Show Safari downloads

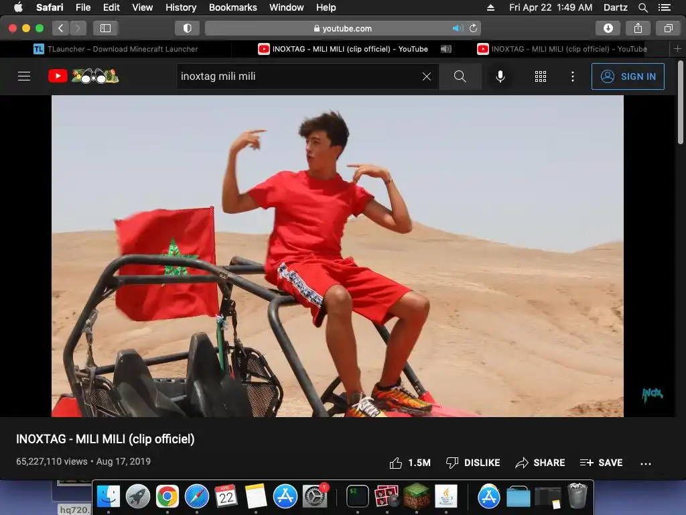click(608, 28)
